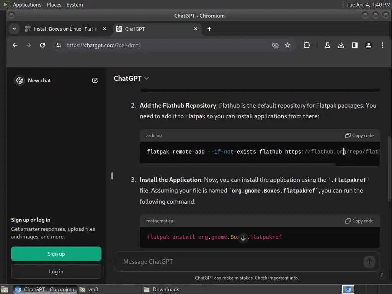This screenshot has width=392, height=294.
Task: Open the help question mark button
Action: coord(382,275)
